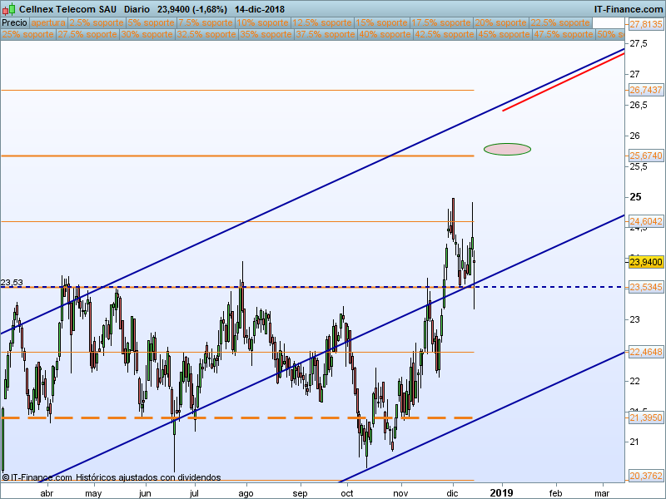Click the 47.5% soporte label
The image size is (666, 499).
pos(563,34)
